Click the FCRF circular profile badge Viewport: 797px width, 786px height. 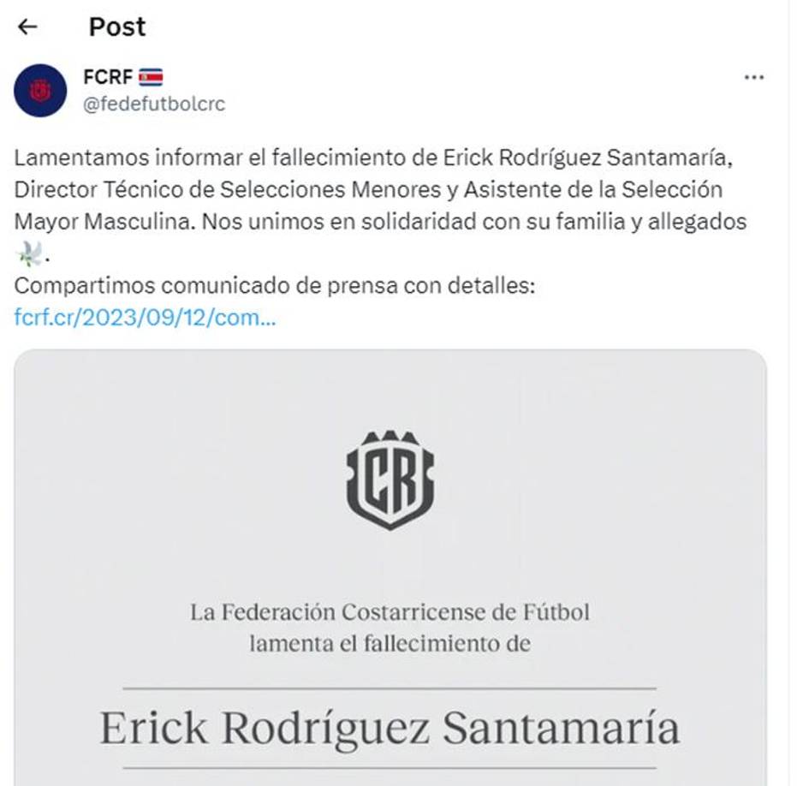[42, 89]
